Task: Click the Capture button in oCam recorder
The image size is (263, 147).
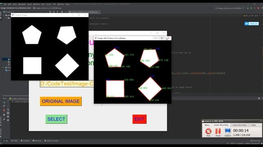Action: coord(228,132)
